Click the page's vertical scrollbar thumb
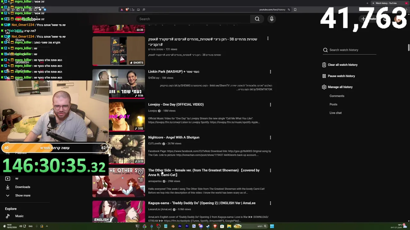The width and height of the screenshot is (410, 230). [408, 47]
